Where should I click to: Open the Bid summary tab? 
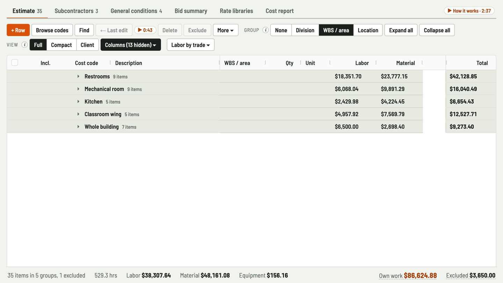click(x=191, y=11)
